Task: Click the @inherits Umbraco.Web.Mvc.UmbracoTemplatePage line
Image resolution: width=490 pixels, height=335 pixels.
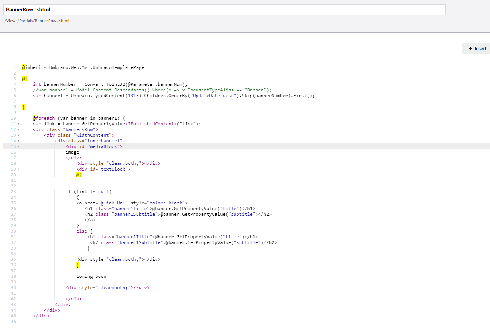Action: [x=83, y=67]
